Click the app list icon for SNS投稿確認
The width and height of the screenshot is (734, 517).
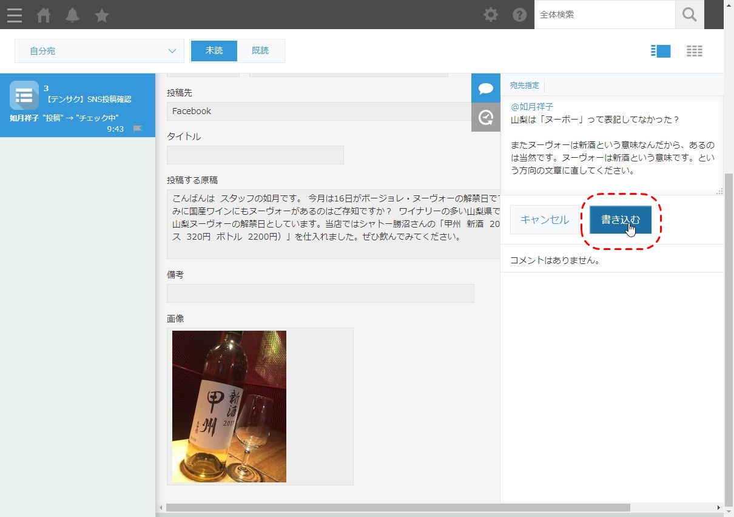(24, 95)
